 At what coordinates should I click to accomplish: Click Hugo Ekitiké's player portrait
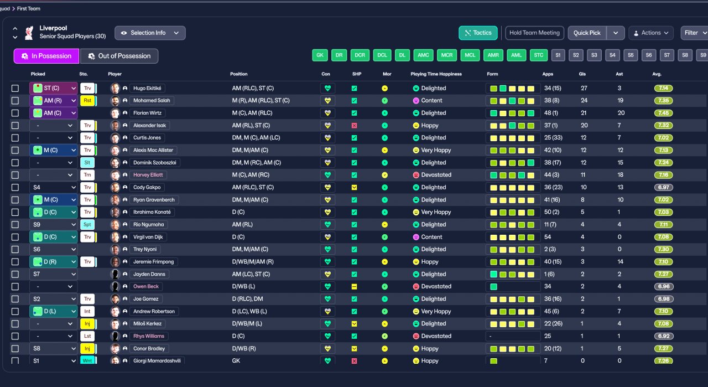[x=115, y=88]
